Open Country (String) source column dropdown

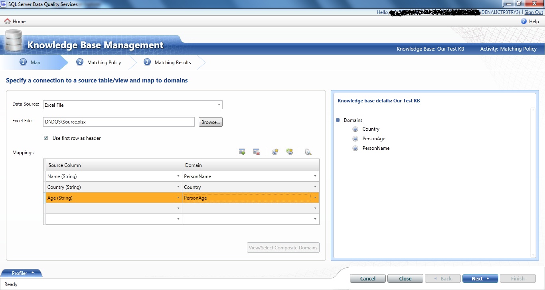[x=178, y=187]
